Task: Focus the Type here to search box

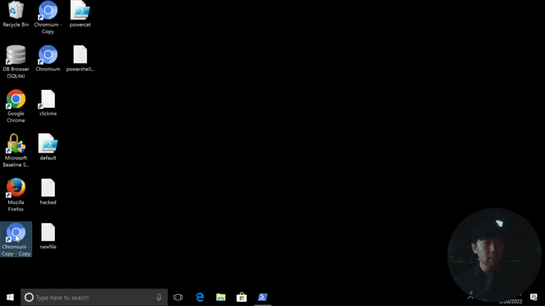Action: click(94, 297)
